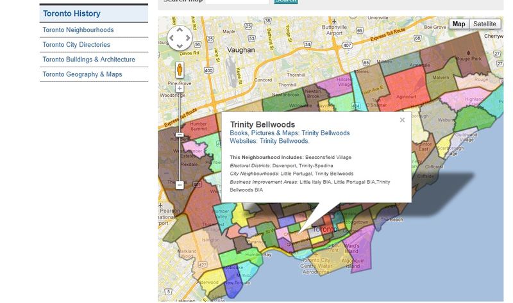The height and width of the screenshot is (303, 513).
Task: Pan the map up with the arrow control
Action: click(180, 29)
